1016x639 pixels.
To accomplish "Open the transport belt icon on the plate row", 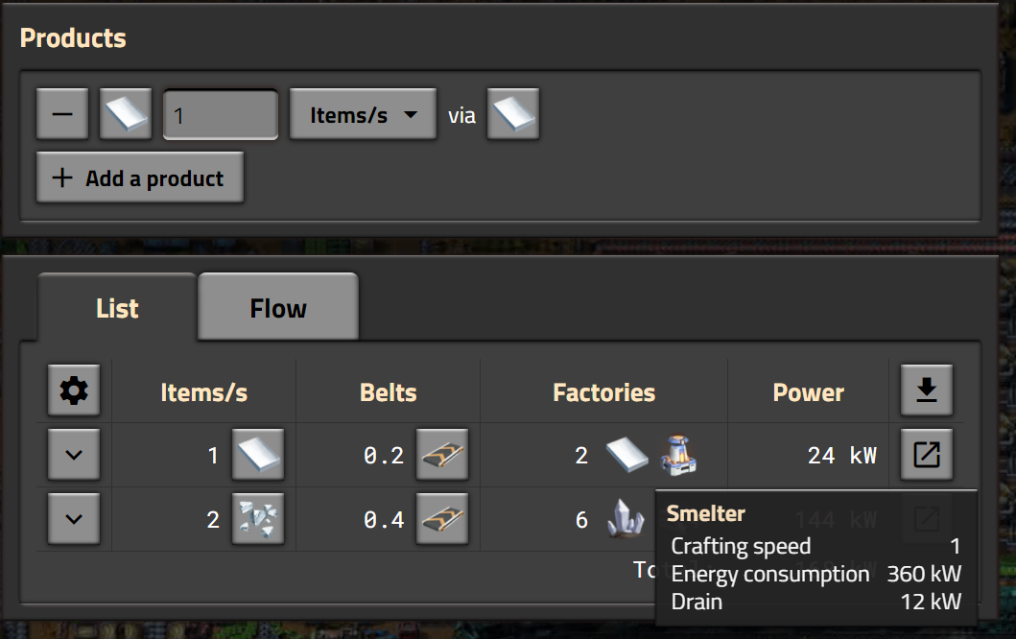I will click(x=442, y=454).
